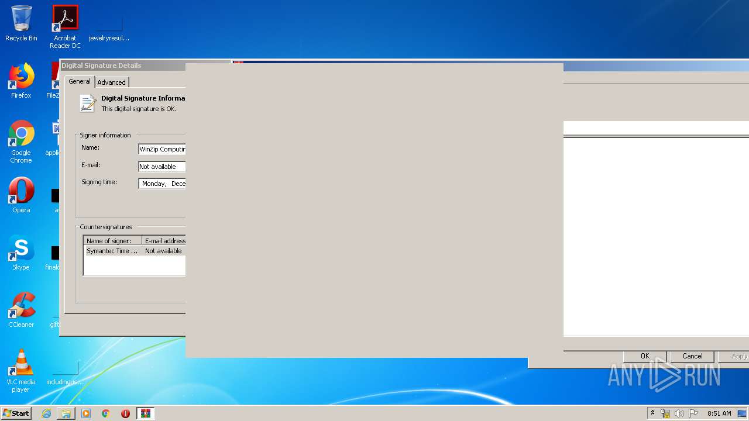Image resolution: width=749 pixels, height=421 pixels.
Task: Launch Windows Media Player from taskbar
Action: click(86, 413)
